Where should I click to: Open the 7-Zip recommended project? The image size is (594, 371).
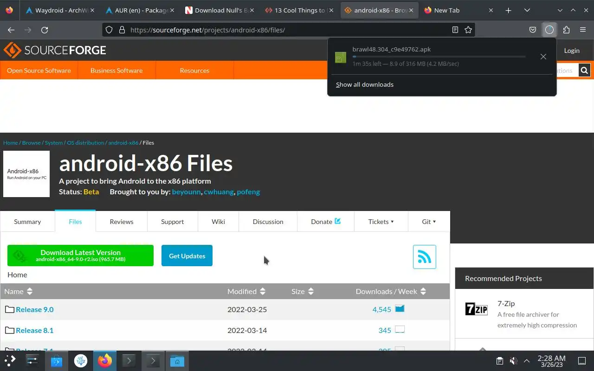tap(506, 303)
